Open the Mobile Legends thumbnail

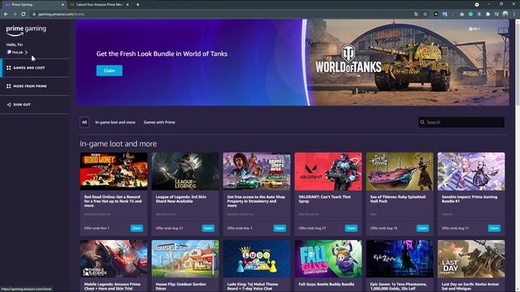point(114,259)
